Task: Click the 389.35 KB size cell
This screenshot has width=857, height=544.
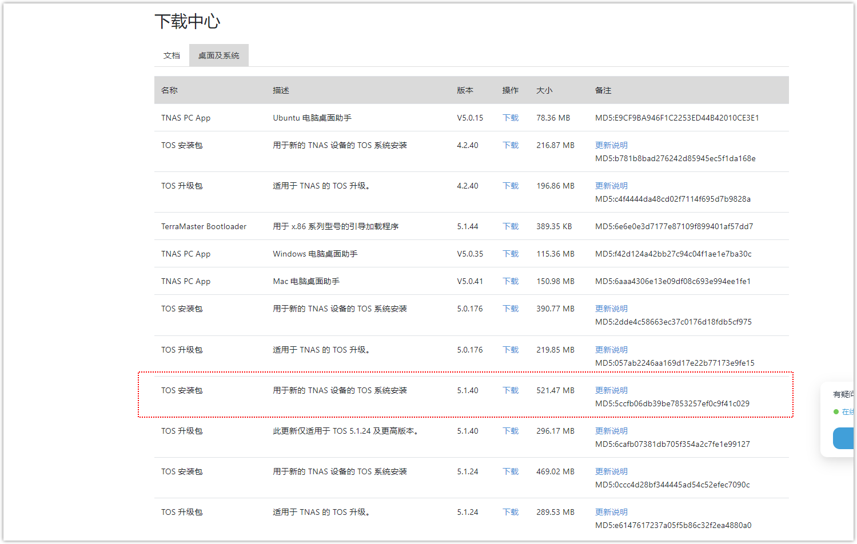Action: [x=554, y=226]
